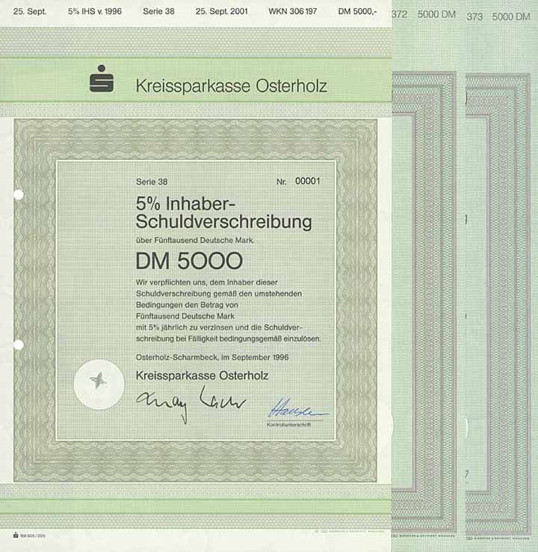
Task: Click the 'WKN 306 197' security number
Action: pos(293,11)
